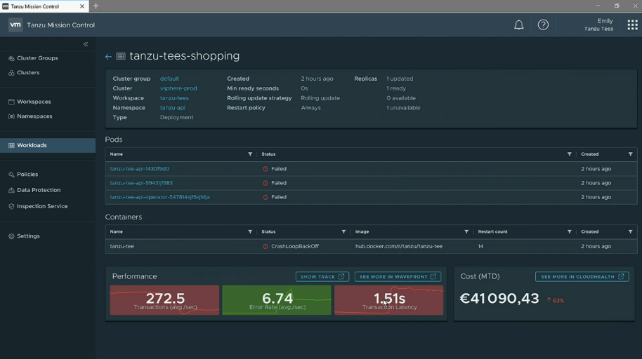Image resolution: width=642 pixels, height=359 pixels.
Task: Go back using the arrow beside tanzu-tees-shopping
Action: pos(108,56)
